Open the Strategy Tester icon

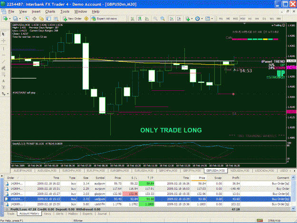pos(56,19)
